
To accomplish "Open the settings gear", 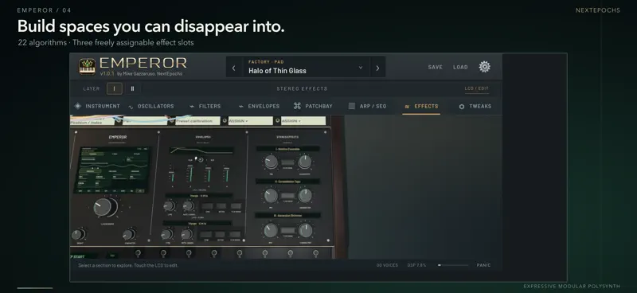I will (484, 67).
